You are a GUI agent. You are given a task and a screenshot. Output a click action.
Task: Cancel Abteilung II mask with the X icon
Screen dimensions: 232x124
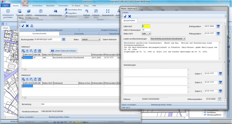coord(130,16)
